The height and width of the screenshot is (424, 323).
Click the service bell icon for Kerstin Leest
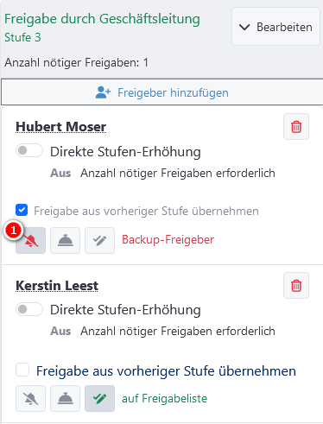click(x=65, y=399)
